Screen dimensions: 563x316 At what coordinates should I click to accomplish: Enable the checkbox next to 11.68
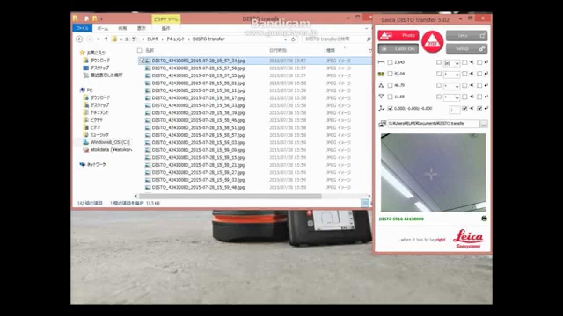390,97
